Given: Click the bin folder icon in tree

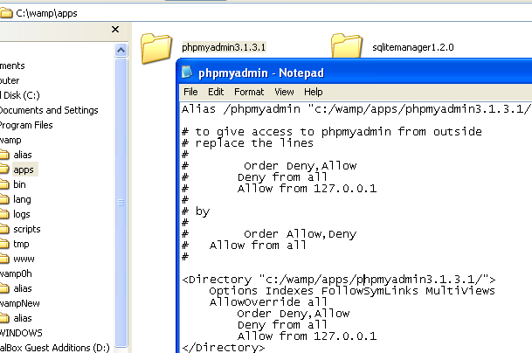Looking at the screenshot, I should click(x=4, y=184).
